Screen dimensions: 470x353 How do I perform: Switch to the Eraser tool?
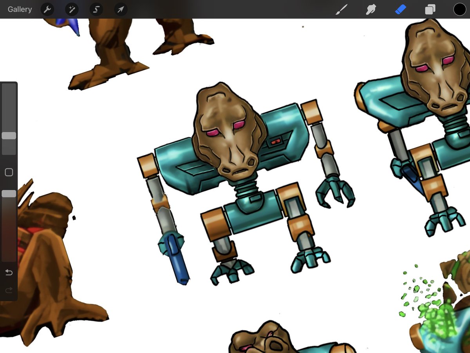pyautogui.click(x=400, y=9)
